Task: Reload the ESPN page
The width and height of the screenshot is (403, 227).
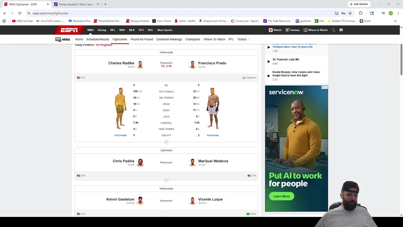Action: pyautogui.click(x=20, y=13)
